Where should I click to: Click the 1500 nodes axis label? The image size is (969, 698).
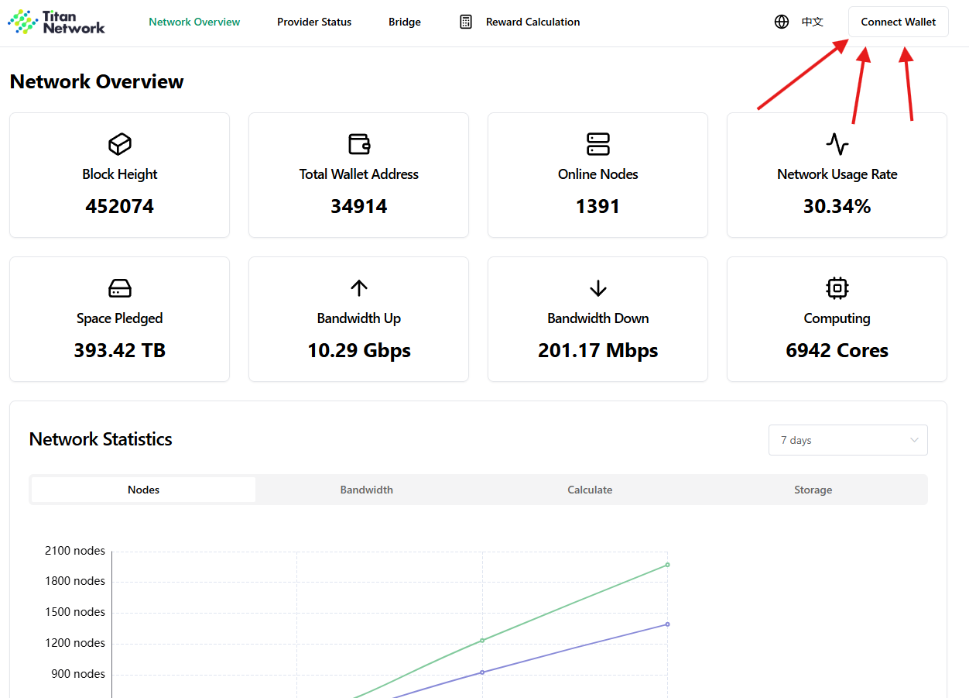[75, 612]
